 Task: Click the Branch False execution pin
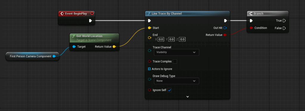[284, 28]
